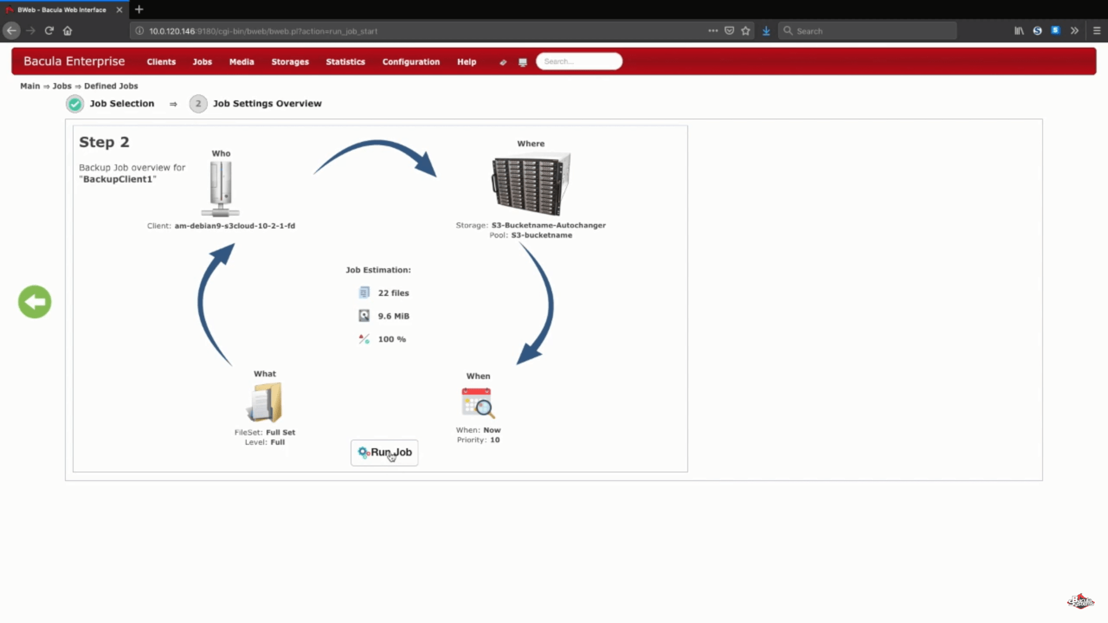The width and height of the screenshot is (1108, 623).
Task: Click the 22 files estimation icon
Action: pos(364,292)
